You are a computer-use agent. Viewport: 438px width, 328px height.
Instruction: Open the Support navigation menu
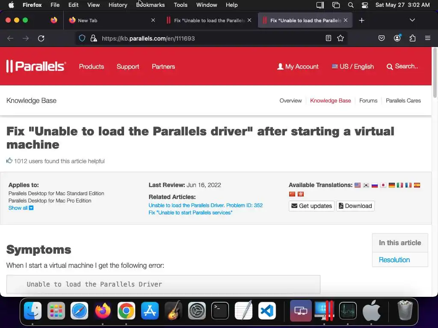pyautogui.click(x=127, y=66)
